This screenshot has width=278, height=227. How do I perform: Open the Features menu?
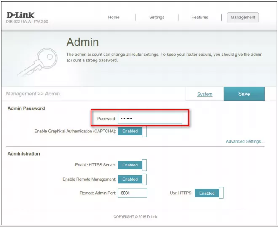point(200,17)
